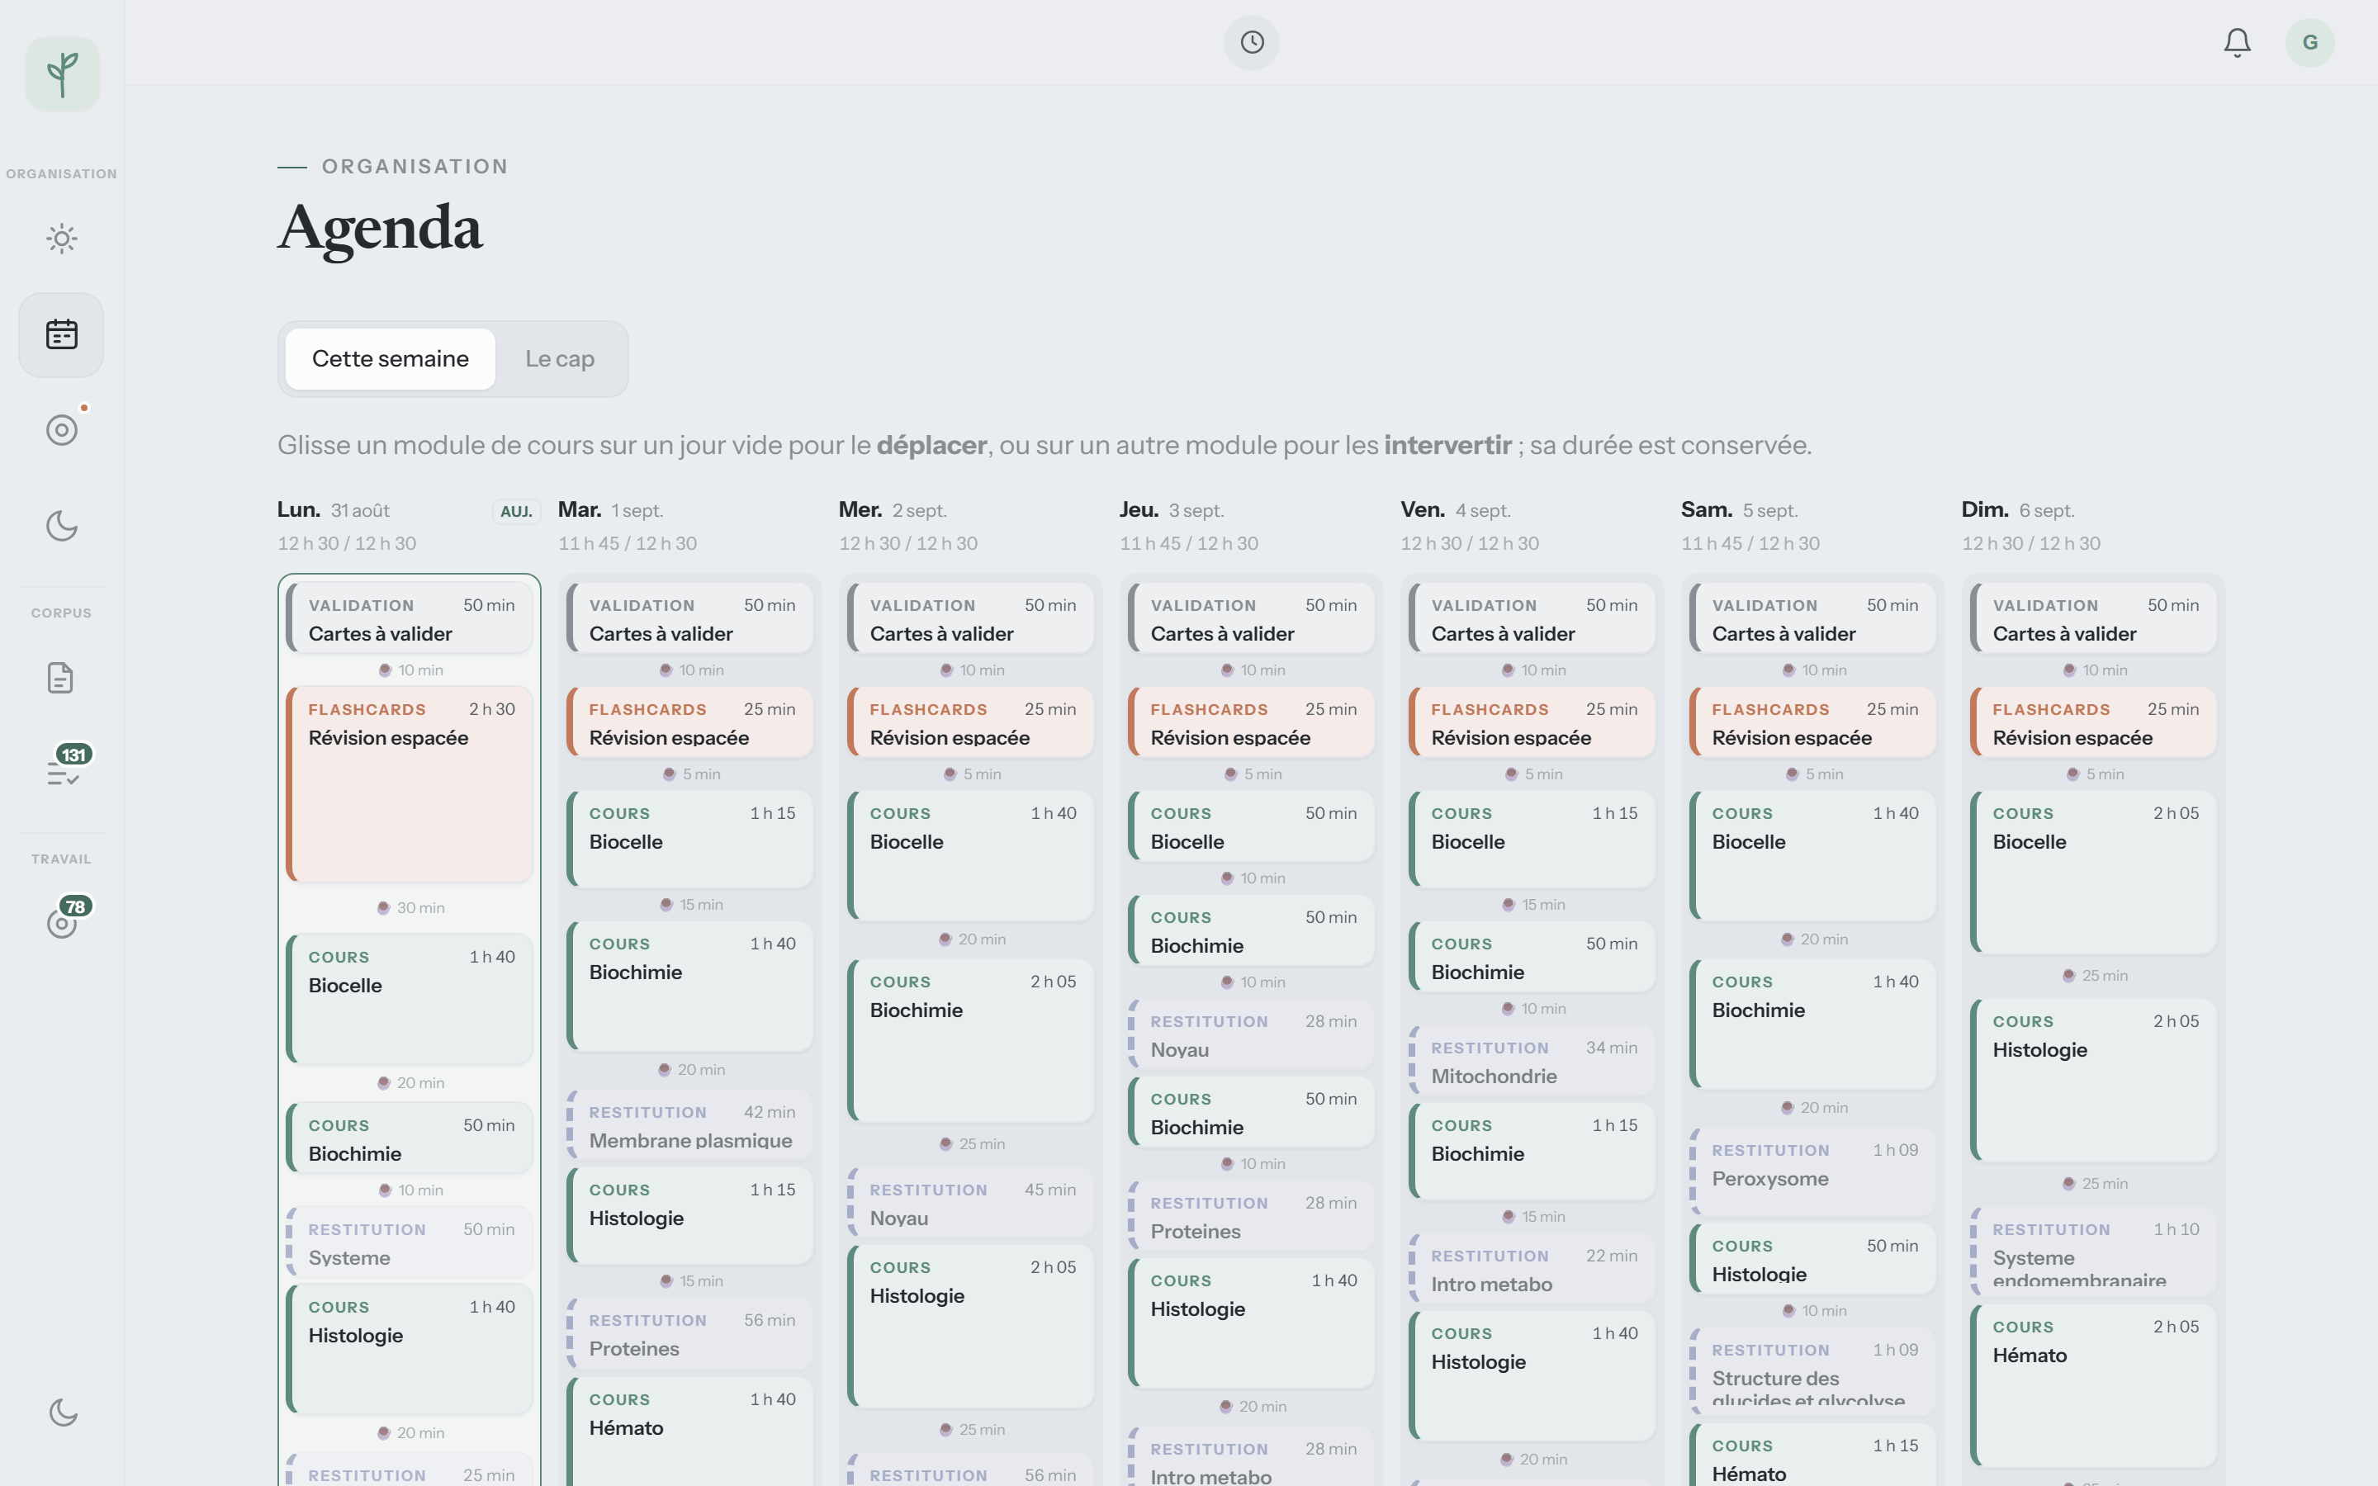Click the Mar. 1 sept. day header
Screen dimensions: 2378x1486
pos(610,510)
